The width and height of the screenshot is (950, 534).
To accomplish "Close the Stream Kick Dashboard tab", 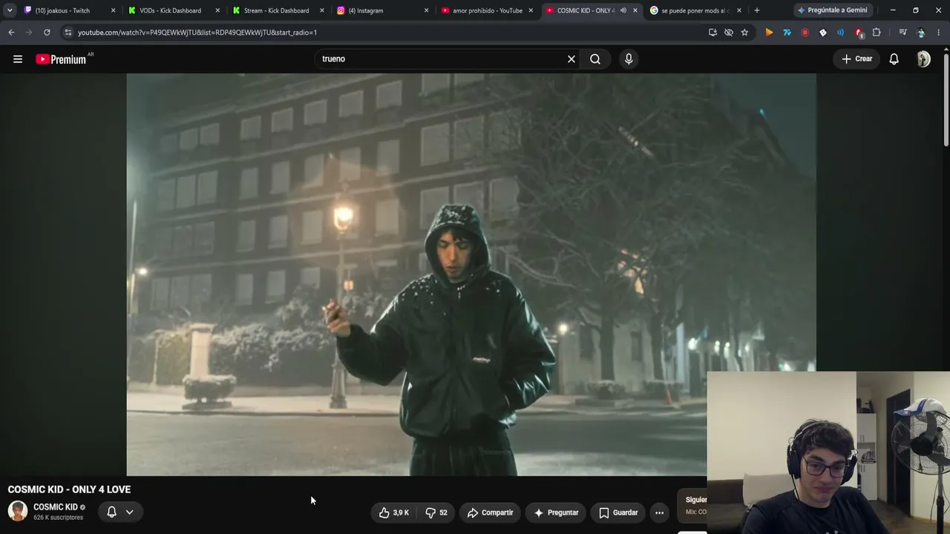I will click(322, 10).
